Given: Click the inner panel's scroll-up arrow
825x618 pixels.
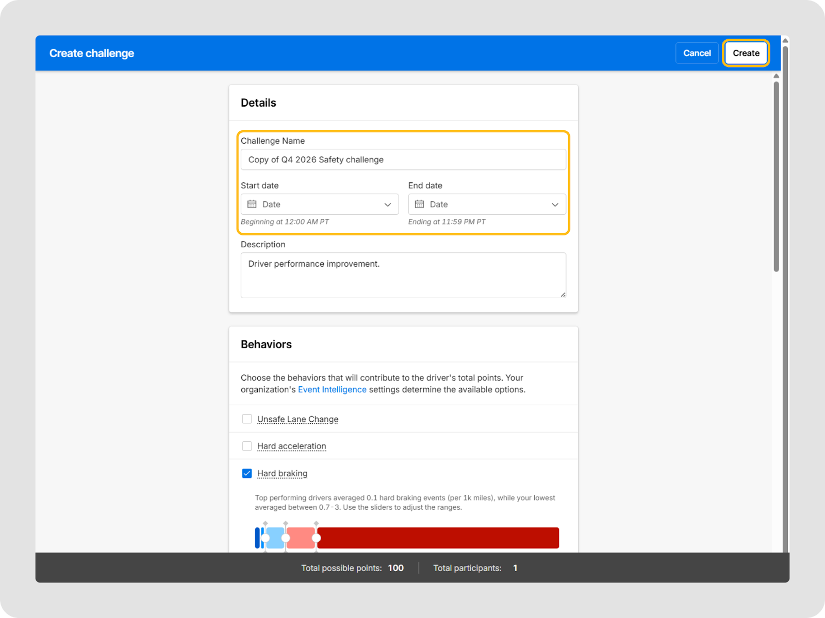Looking at the screenshot, I should [x=776, y=76].
